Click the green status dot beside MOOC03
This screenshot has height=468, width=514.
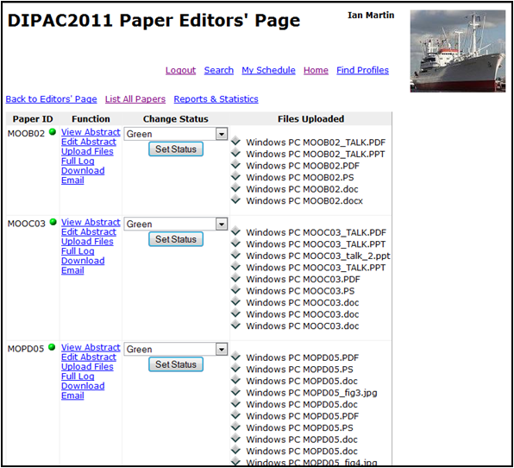[53, 222]
